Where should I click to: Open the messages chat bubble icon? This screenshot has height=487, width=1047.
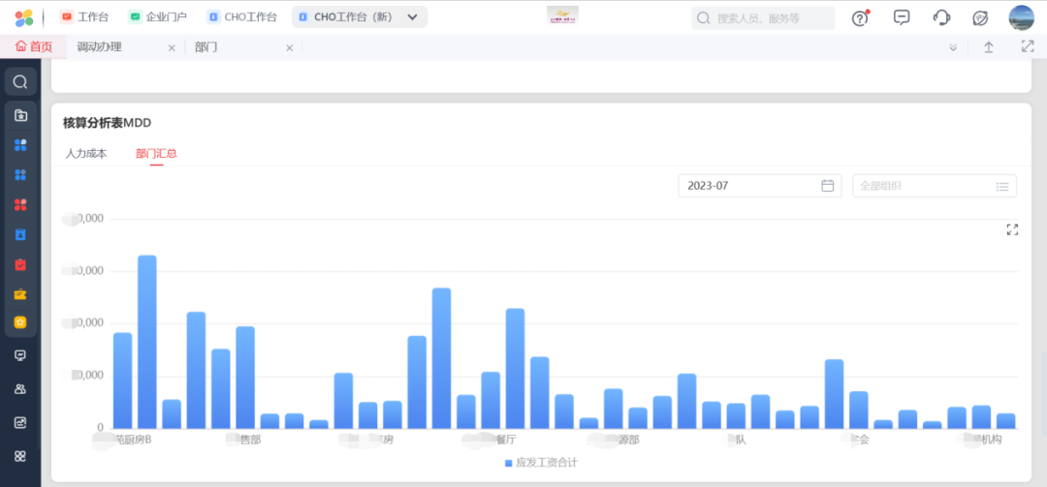click(x=902, y=17)
